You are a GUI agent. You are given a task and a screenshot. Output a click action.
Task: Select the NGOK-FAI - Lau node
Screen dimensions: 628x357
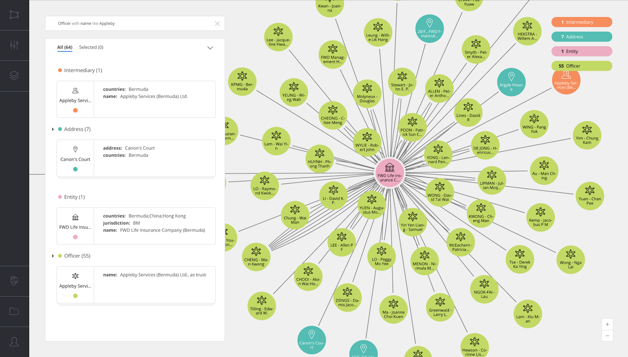click(484, 289)
